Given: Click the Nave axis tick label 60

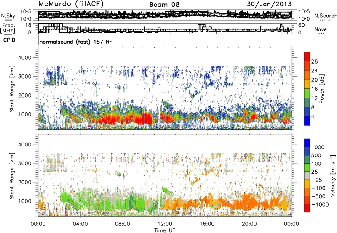Looking at the screenshot, I should click(301, 25).
